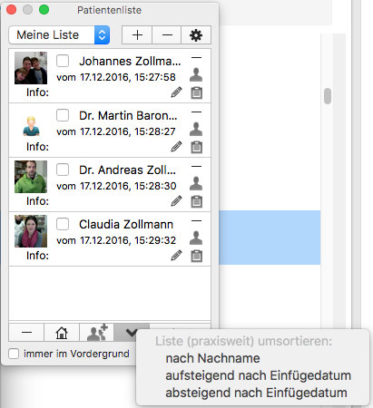Open clipboard icon for Johannes Zollma...
The image size is (373, 408).
197,92
